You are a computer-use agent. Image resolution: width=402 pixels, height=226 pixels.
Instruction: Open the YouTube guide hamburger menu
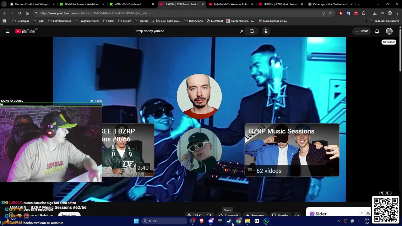coord(8,31)
